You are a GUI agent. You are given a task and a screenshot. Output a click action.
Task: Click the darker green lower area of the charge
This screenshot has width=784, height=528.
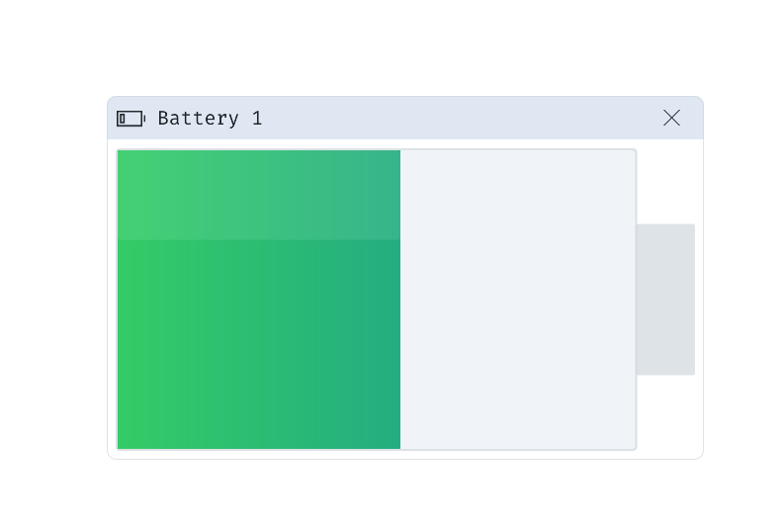tap(259, 346)
